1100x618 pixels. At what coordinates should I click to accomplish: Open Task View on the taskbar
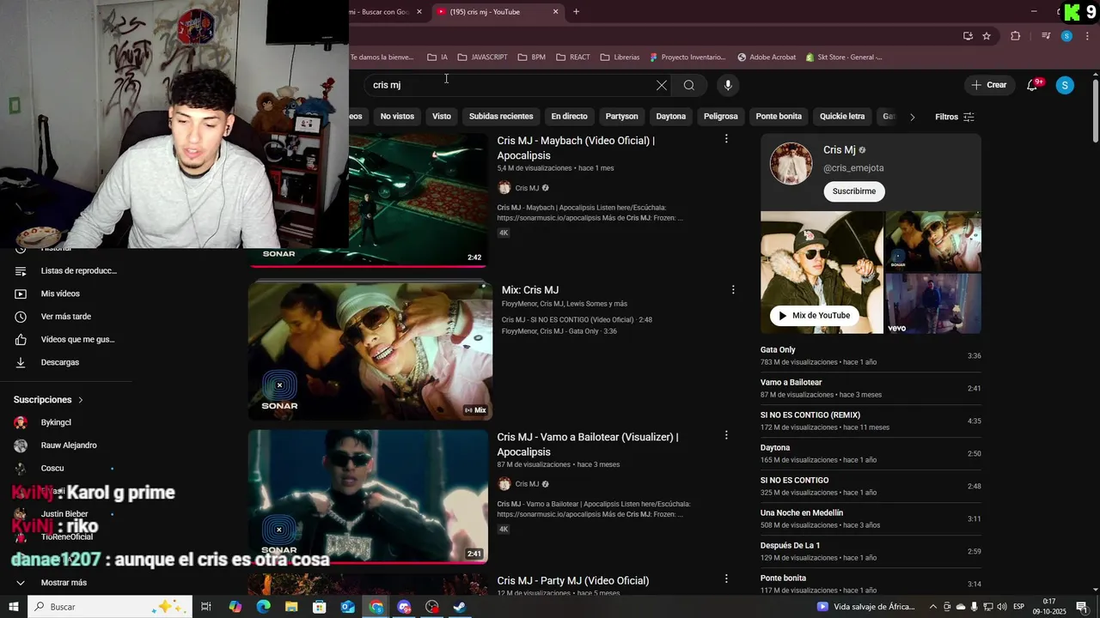206,607
